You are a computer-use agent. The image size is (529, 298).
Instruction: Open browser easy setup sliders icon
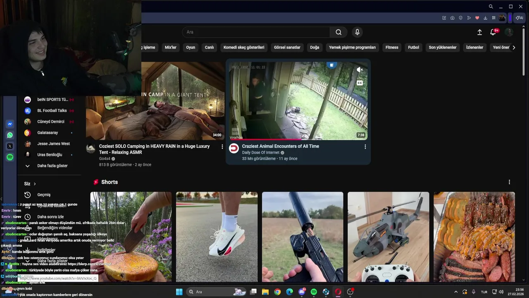pyautogui.click(x=493, y=18)
